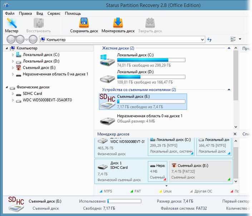Click Локальный диск (D:) usage bar
Screen dimensions: 252x216
coord(151,77)
